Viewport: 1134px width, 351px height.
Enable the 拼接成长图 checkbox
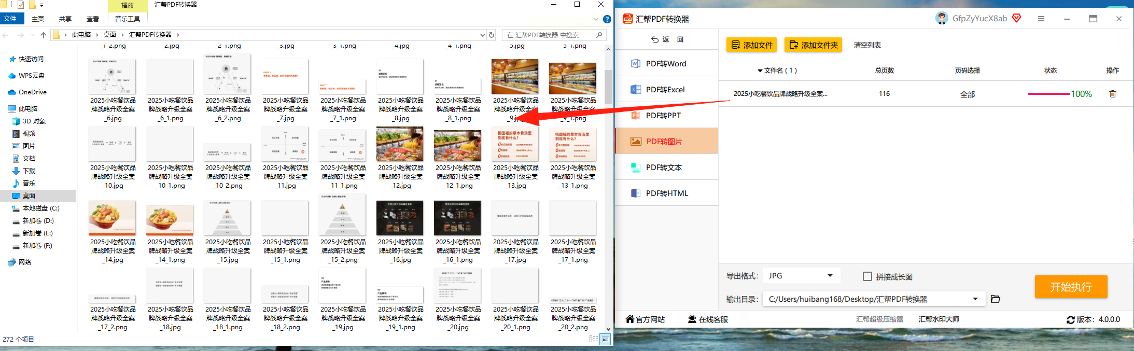tap(867, 276)
